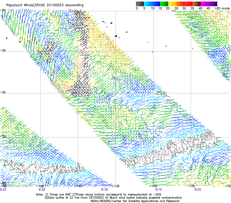
Task: Select the purple 9:53 overpass time
Action: point(42,190)
